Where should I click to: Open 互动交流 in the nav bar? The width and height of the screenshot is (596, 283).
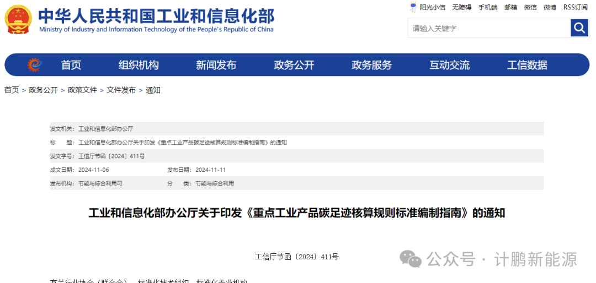tap(449, 65)
